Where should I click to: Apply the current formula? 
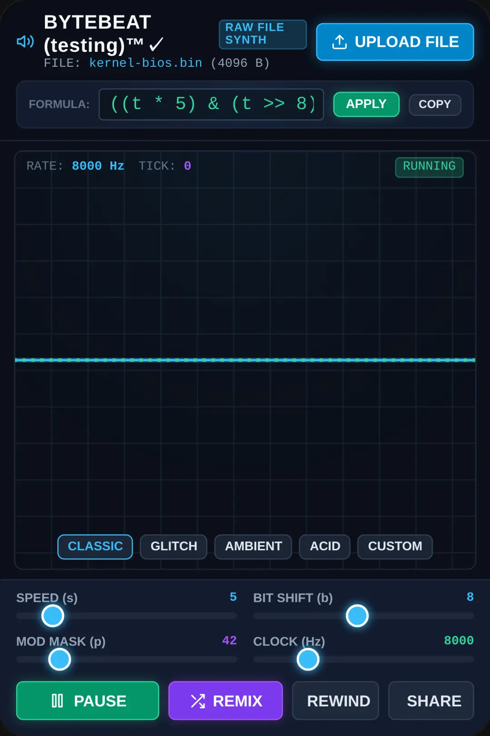366,104
